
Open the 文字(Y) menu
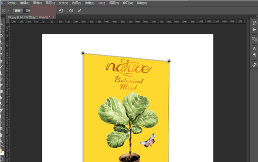point(63,3)
